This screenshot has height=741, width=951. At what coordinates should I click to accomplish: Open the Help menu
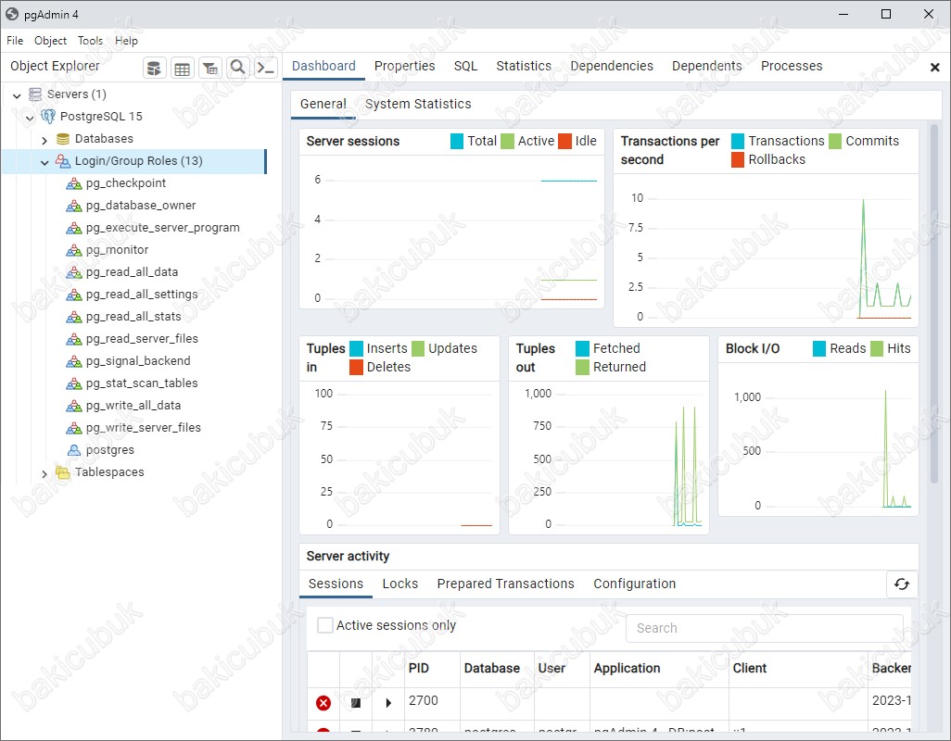pos(126,41)
